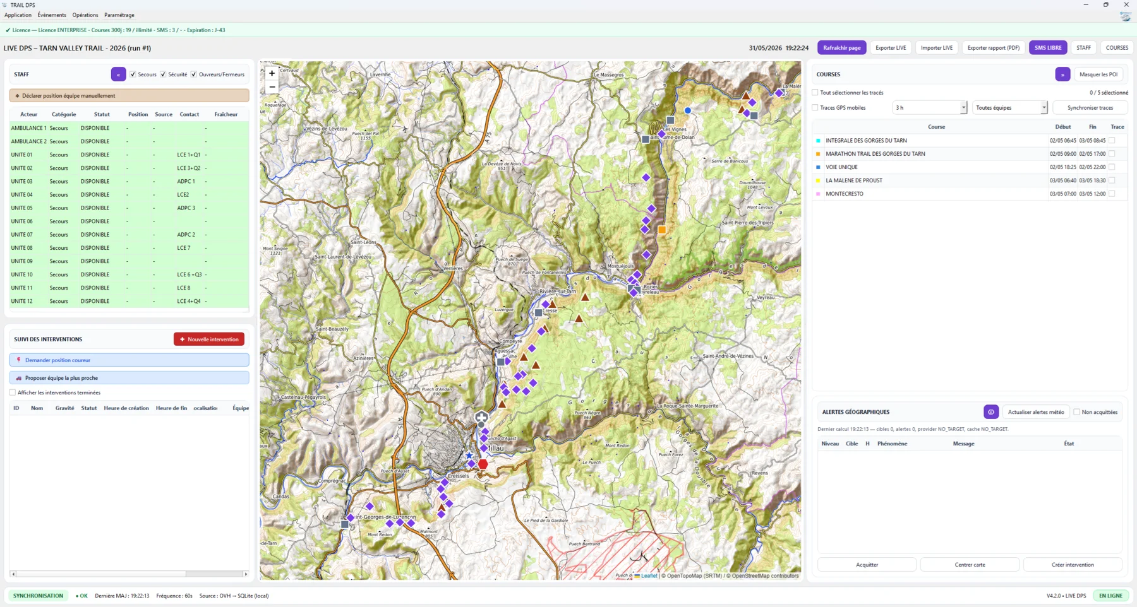Click the plus icon in Déclarer position équipe manuellement
This screenshot has width=1137, height=607.
coord(17,96)
